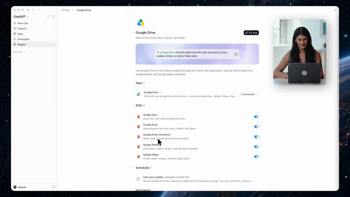Click the clock icon for Daily docs update
Viewport: 350px width, 197px height.
point(138,179)
